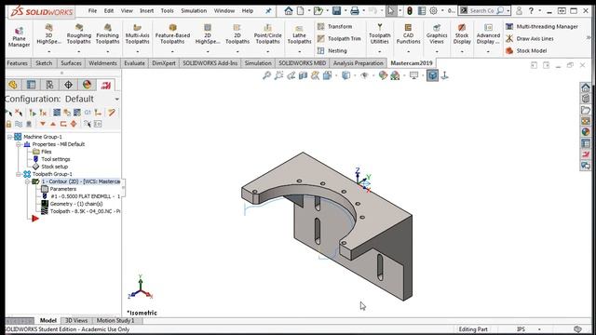Open Stock Display
Viewport: 596px width, 335px height.
pos(462,33)
